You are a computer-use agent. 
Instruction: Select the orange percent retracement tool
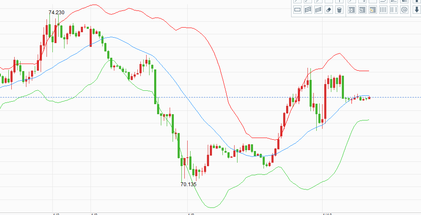[x=373, y=10]
